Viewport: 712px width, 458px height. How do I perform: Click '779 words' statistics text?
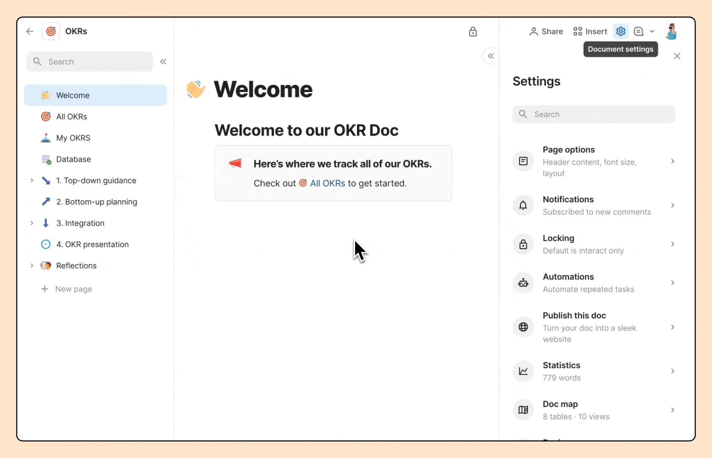(562, 378)
